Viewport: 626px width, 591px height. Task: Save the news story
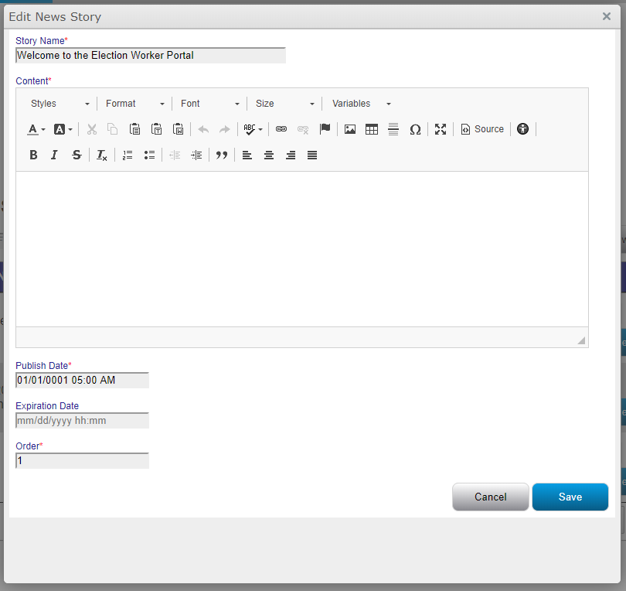[570, 497]
